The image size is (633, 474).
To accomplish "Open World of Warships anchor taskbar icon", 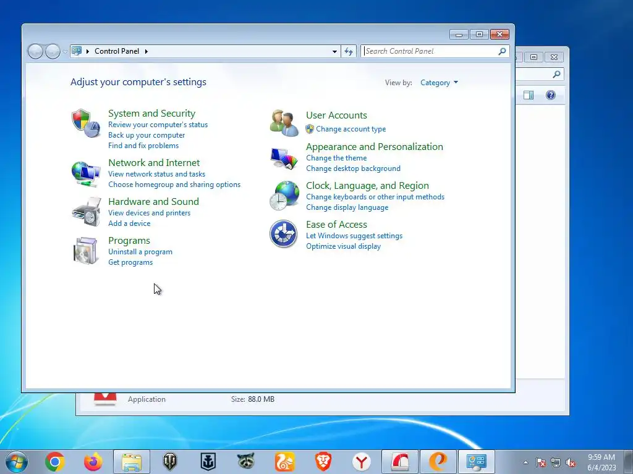I will point(208,462).
